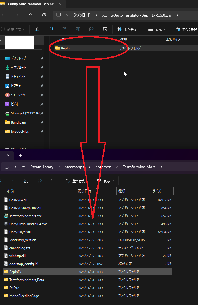Image resolution: width=198 pixels, height=305 pixels.
Task: Select the BepInEx folder inside the zip archive
Action: pyautogui.click(x=67, y=48)
